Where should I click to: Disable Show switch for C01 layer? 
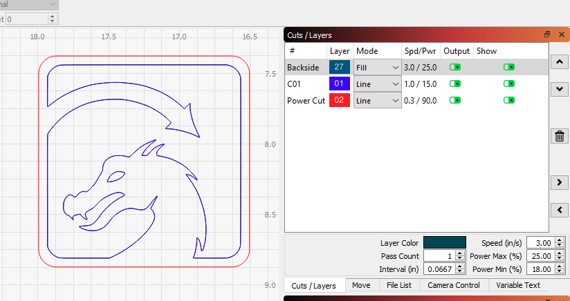(509, 84)
